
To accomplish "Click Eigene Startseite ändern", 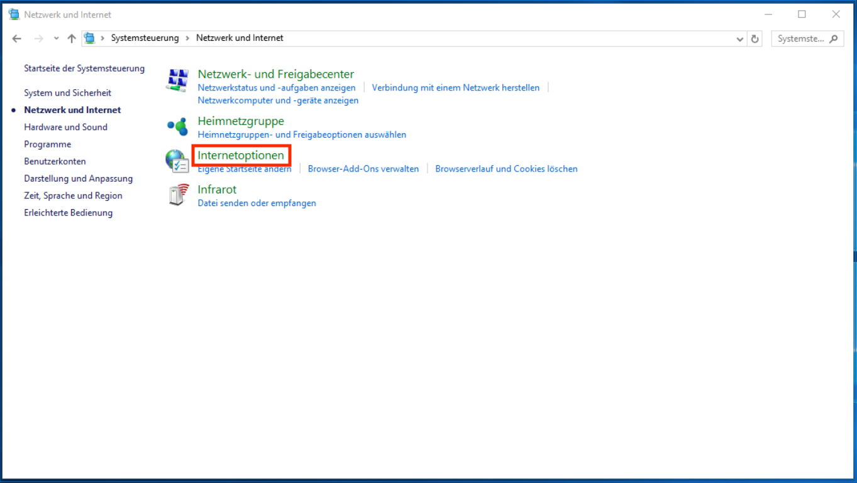I will [245, 169].
